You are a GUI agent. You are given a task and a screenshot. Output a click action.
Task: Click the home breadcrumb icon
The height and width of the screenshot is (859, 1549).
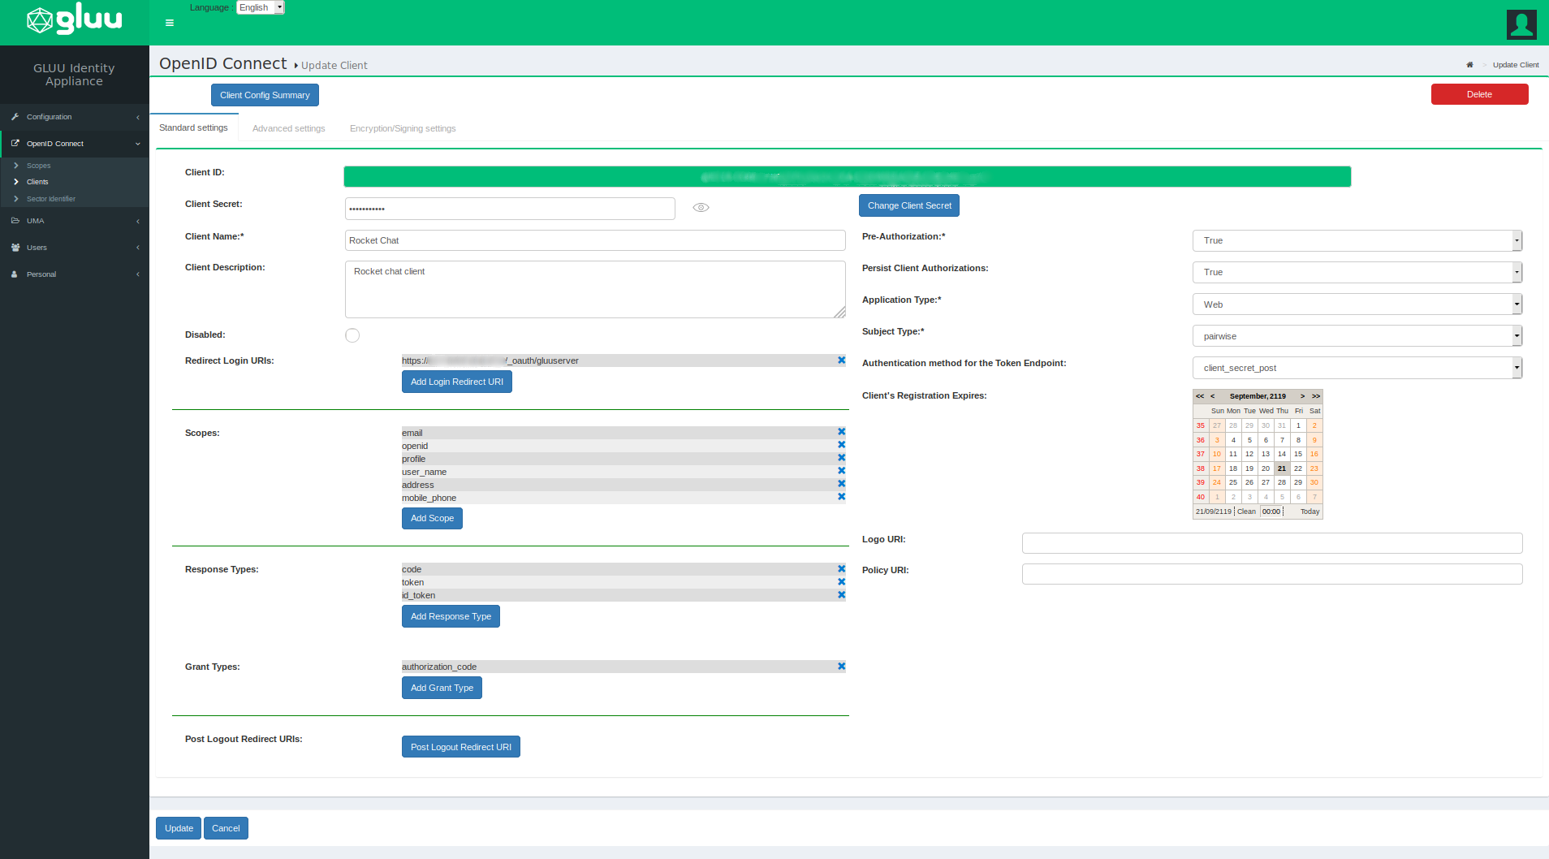coord(1469,65)
